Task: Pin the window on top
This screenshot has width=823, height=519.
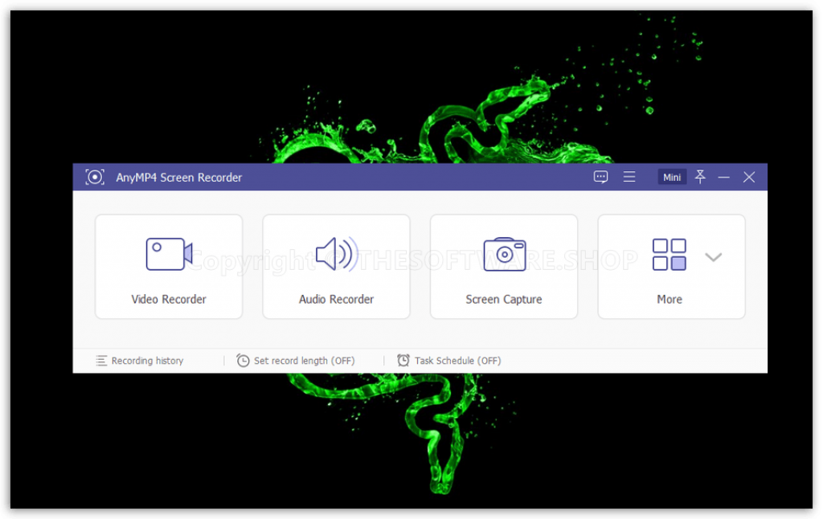Action: coord(700,177)
